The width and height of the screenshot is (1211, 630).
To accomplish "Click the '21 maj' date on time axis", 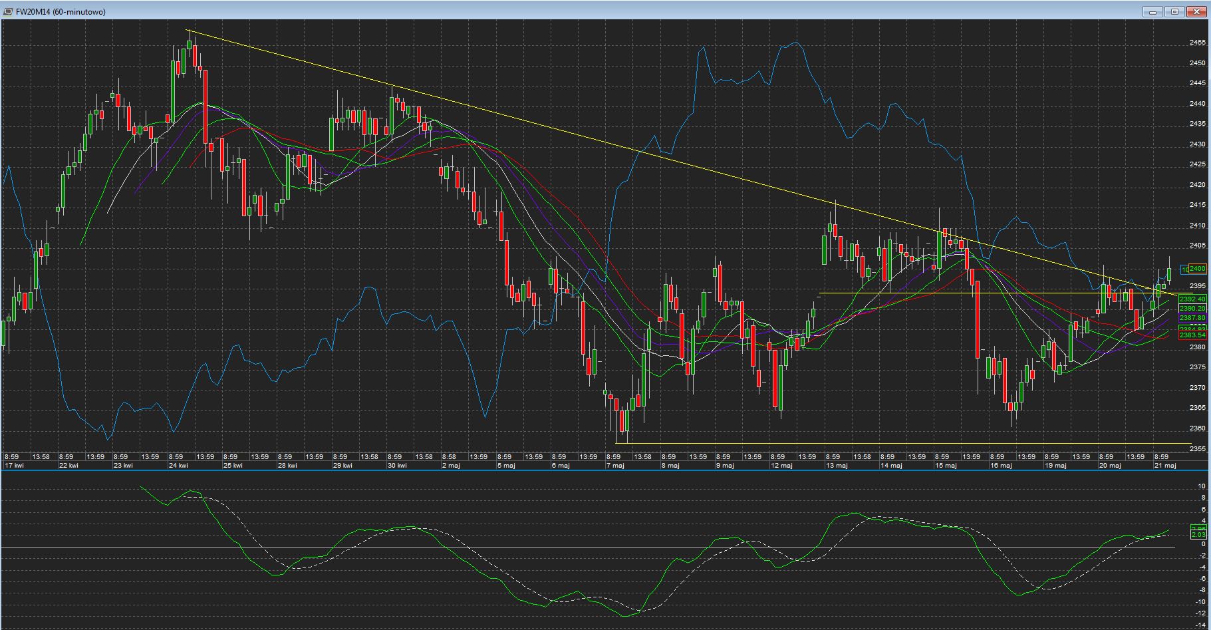I will pos(1164,466).
